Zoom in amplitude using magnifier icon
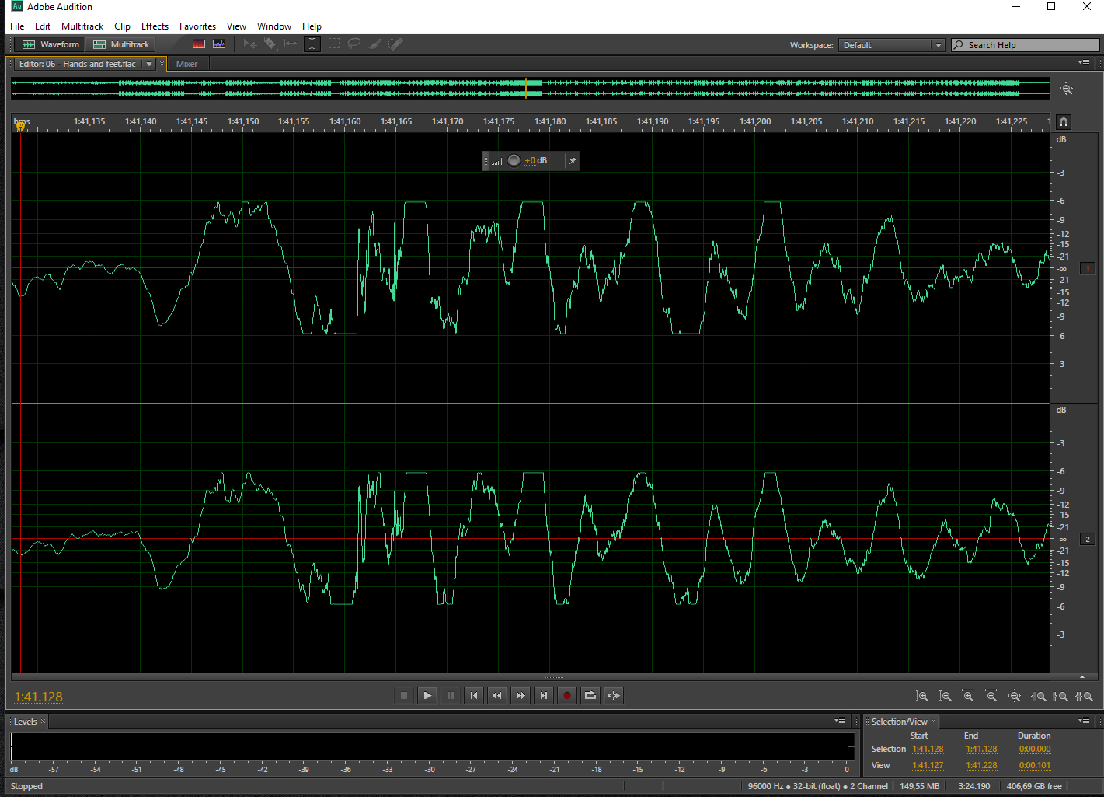Viewport: 1104px width, 797px height. pos(922,697)
